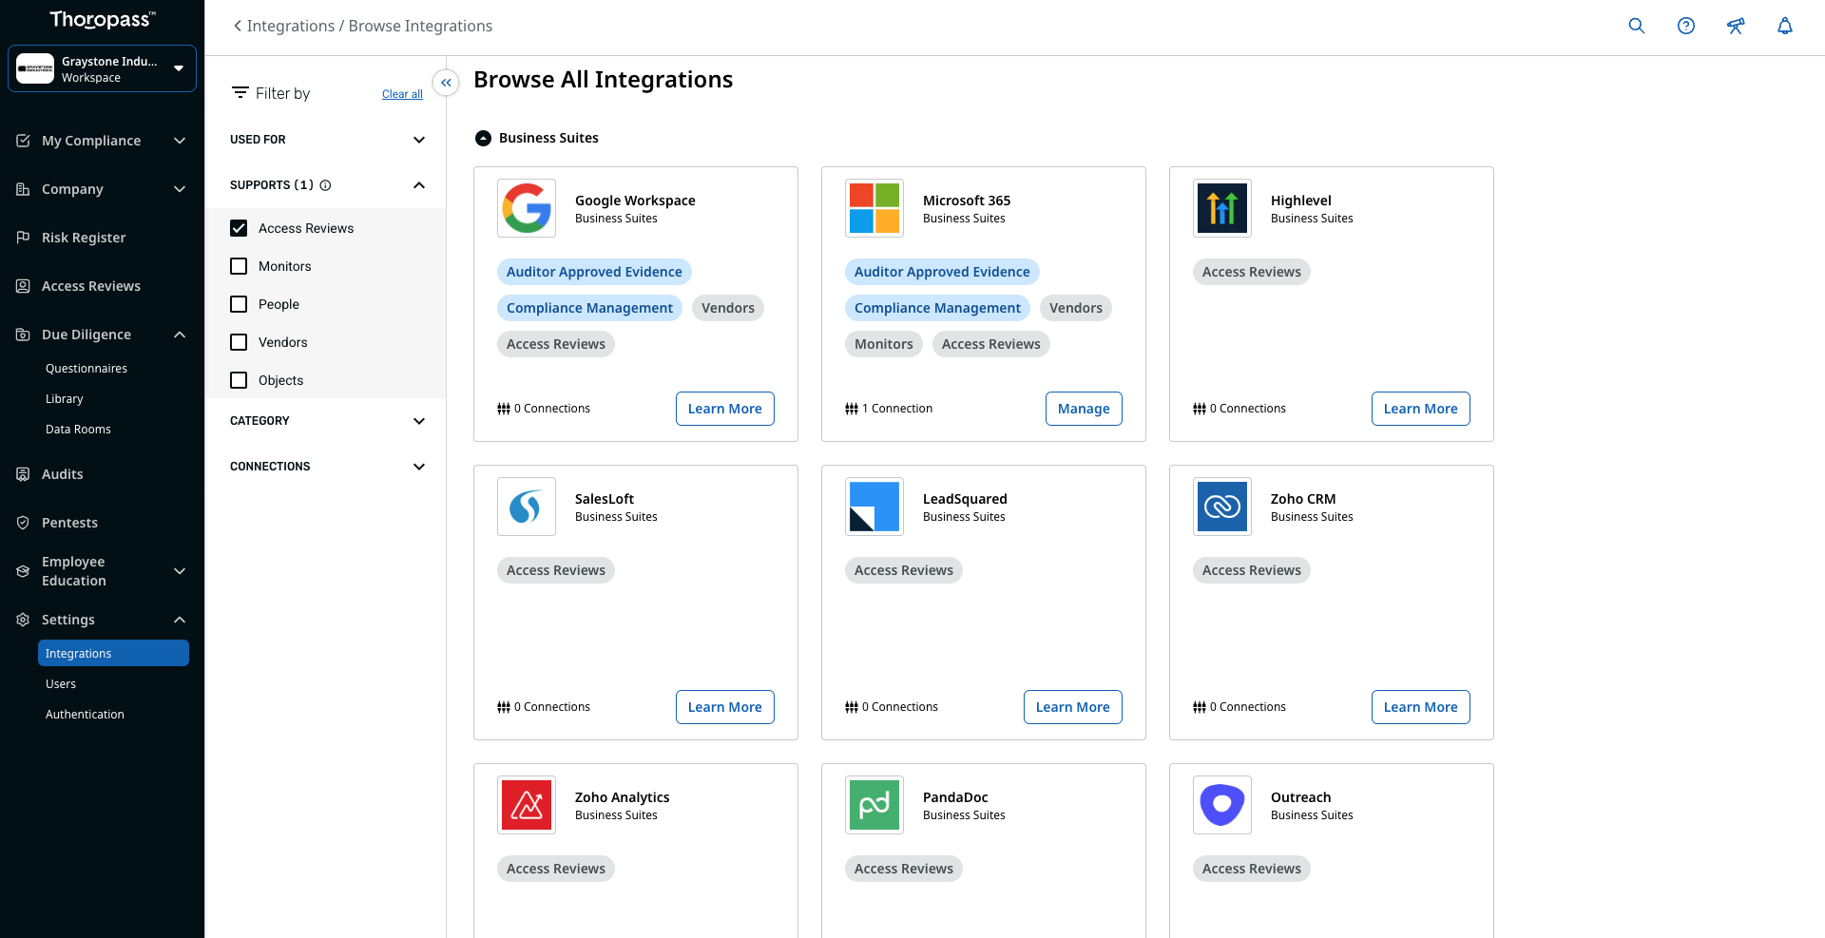Click the Graystone workspace logo
This screenshot has height=938, width=1825.
click(35, 68)
